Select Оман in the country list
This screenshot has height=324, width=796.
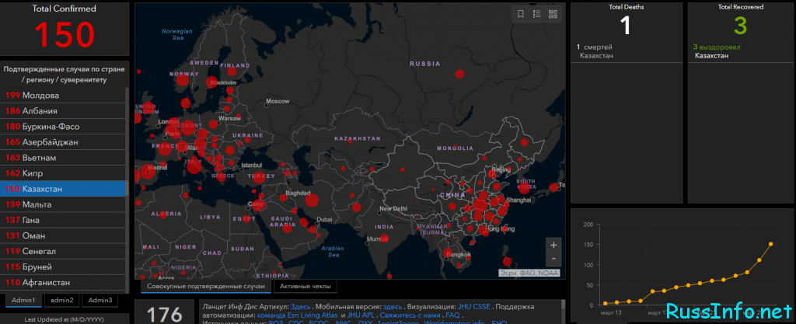pyautogui.click(x=63, y=235)
